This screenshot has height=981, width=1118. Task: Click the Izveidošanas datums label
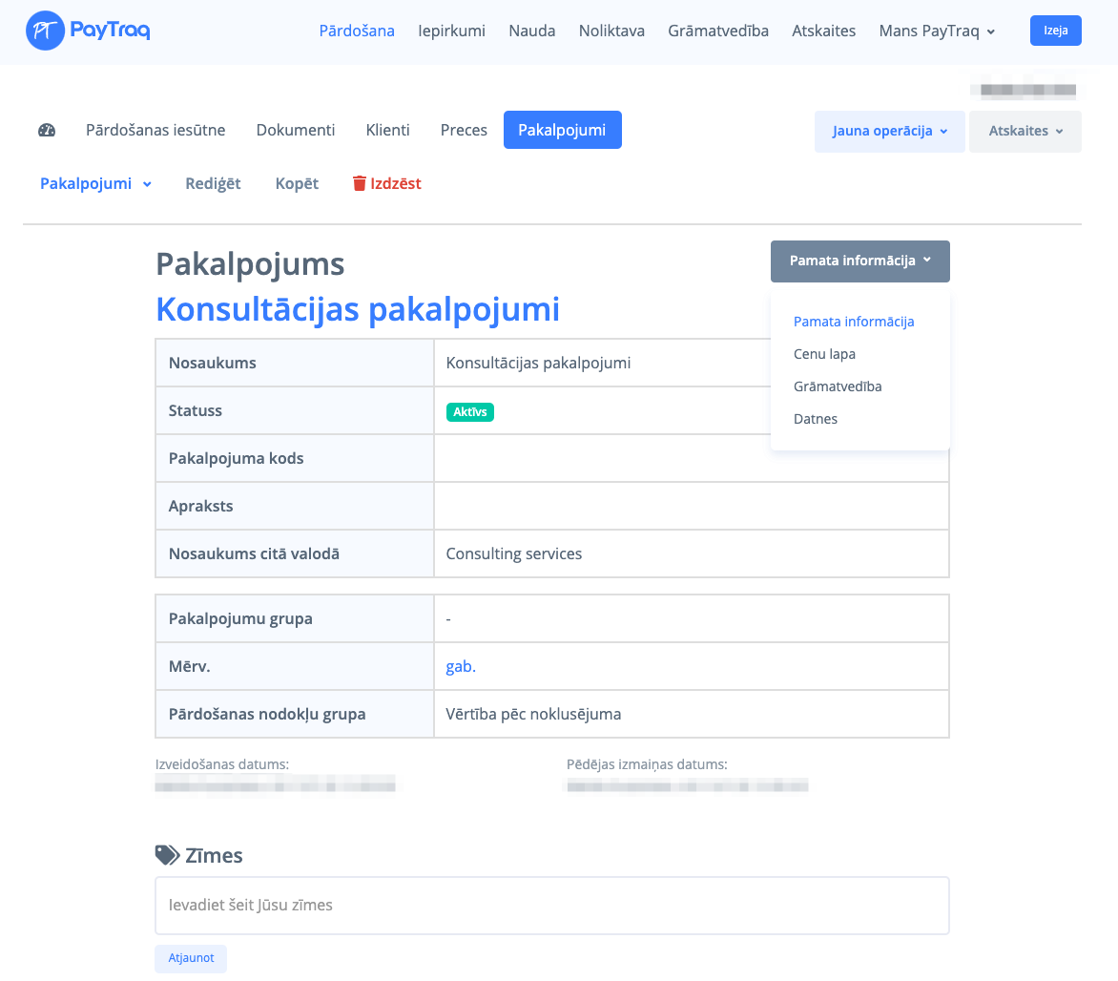(221, 764)
